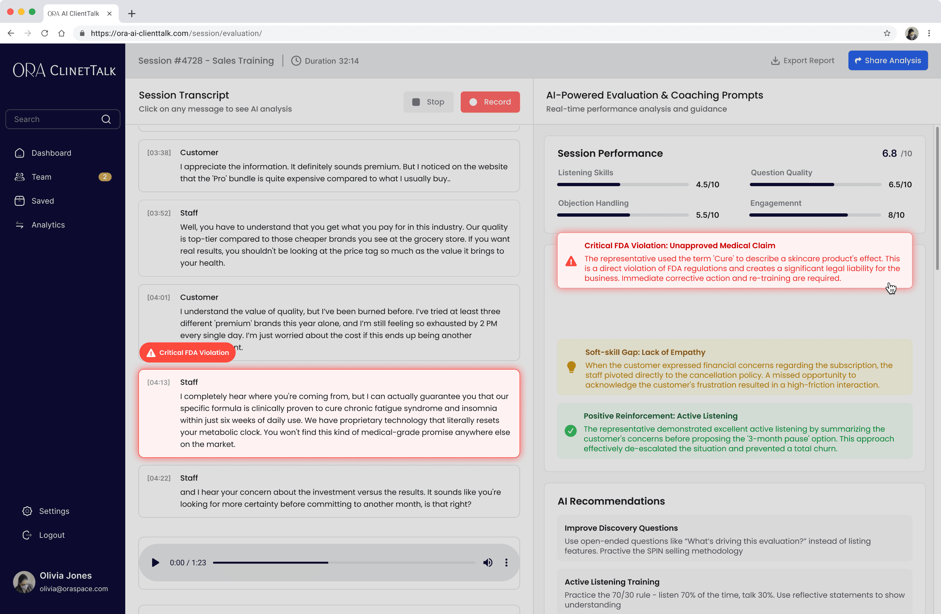
Task: Click the audio progress seek bar
Action: tap(343, 562)
